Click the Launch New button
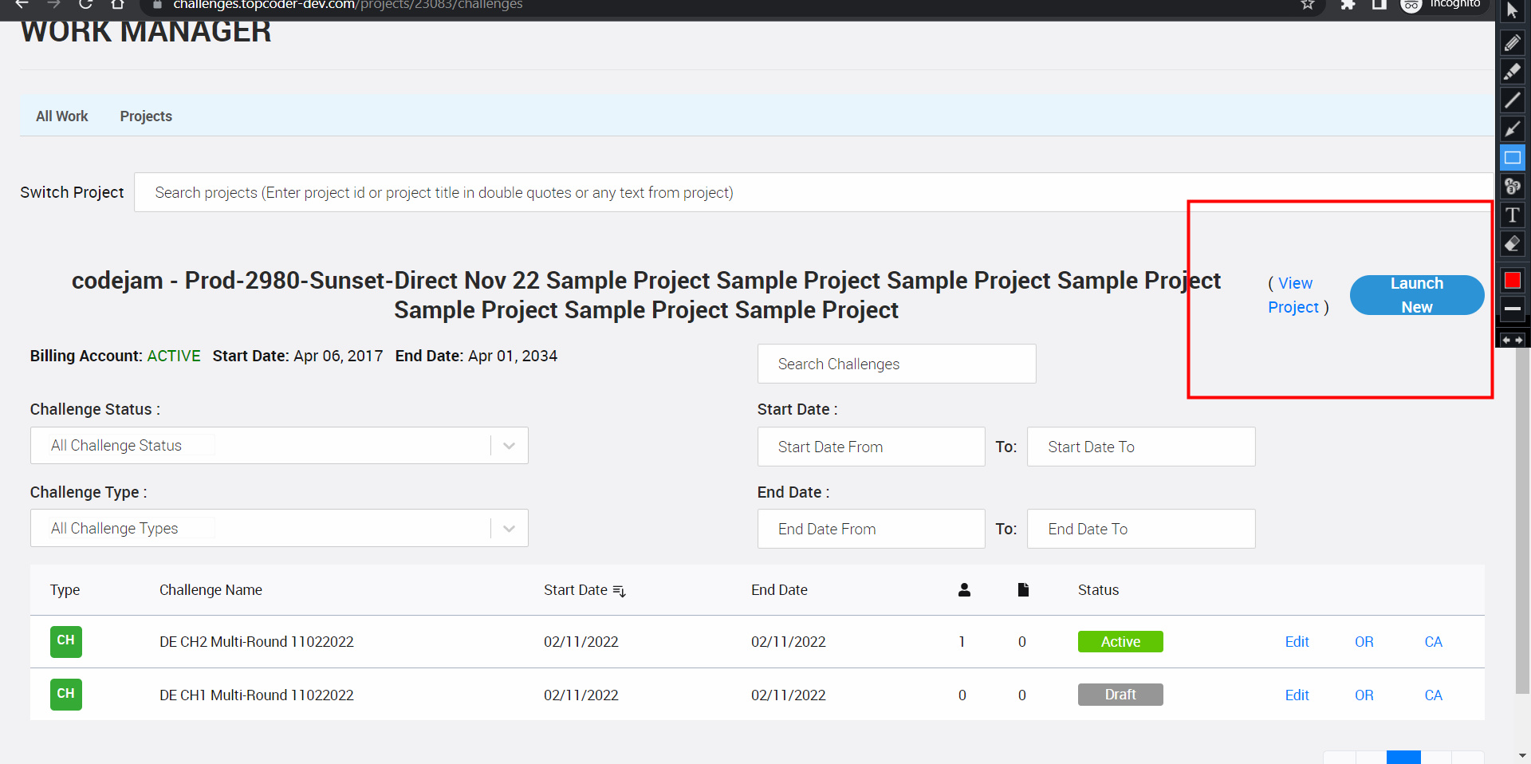Screen dimensions: 1531x764 1417,295
